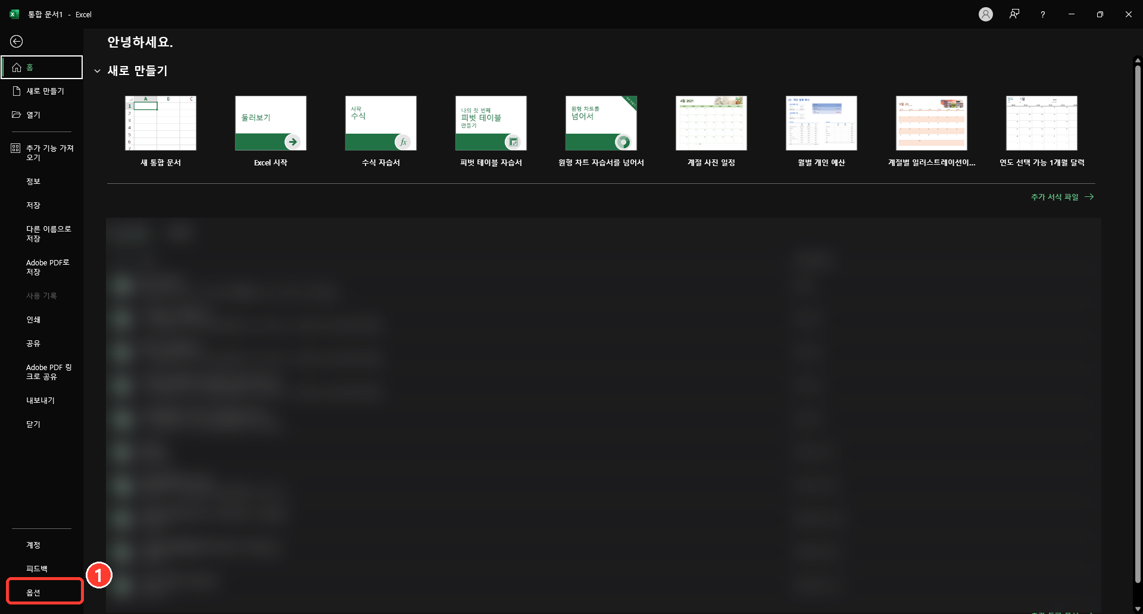Viewport: 1143px width, 614px height.
Task: Open the 계정 account page
Action: tap(42, 545)
